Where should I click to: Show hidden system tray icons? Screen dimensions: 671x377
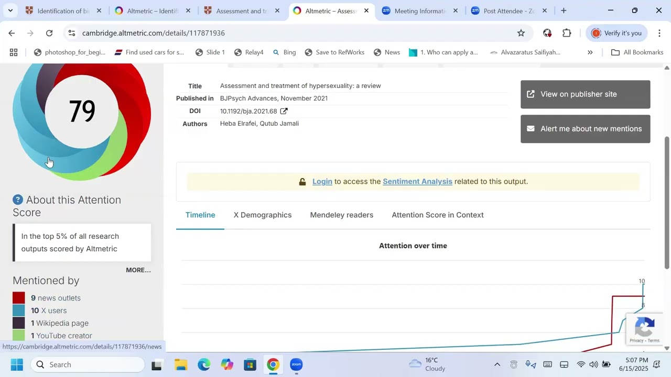[x=497, y=364]
